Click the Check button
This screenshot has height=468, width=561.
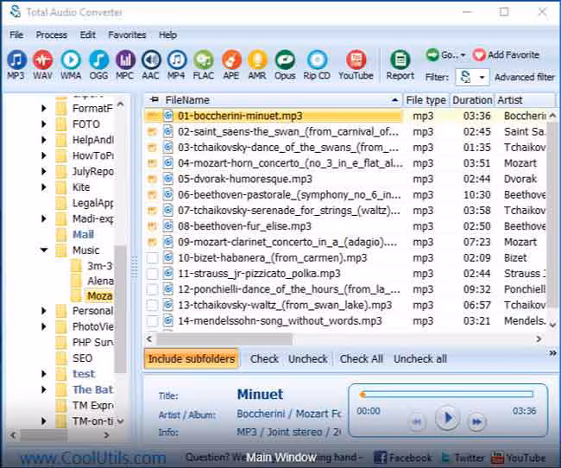(x=264, y=359)
